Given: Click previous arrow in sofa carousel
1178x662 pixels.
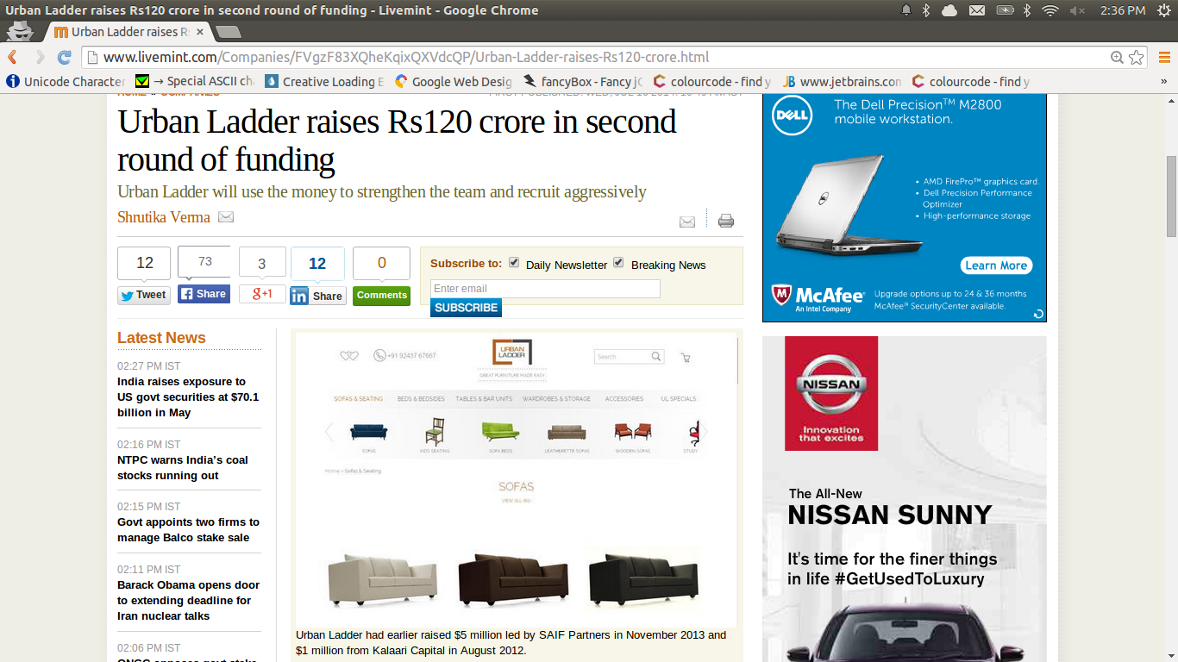Looking at the screenshot, I should click(x=329, y=432).
